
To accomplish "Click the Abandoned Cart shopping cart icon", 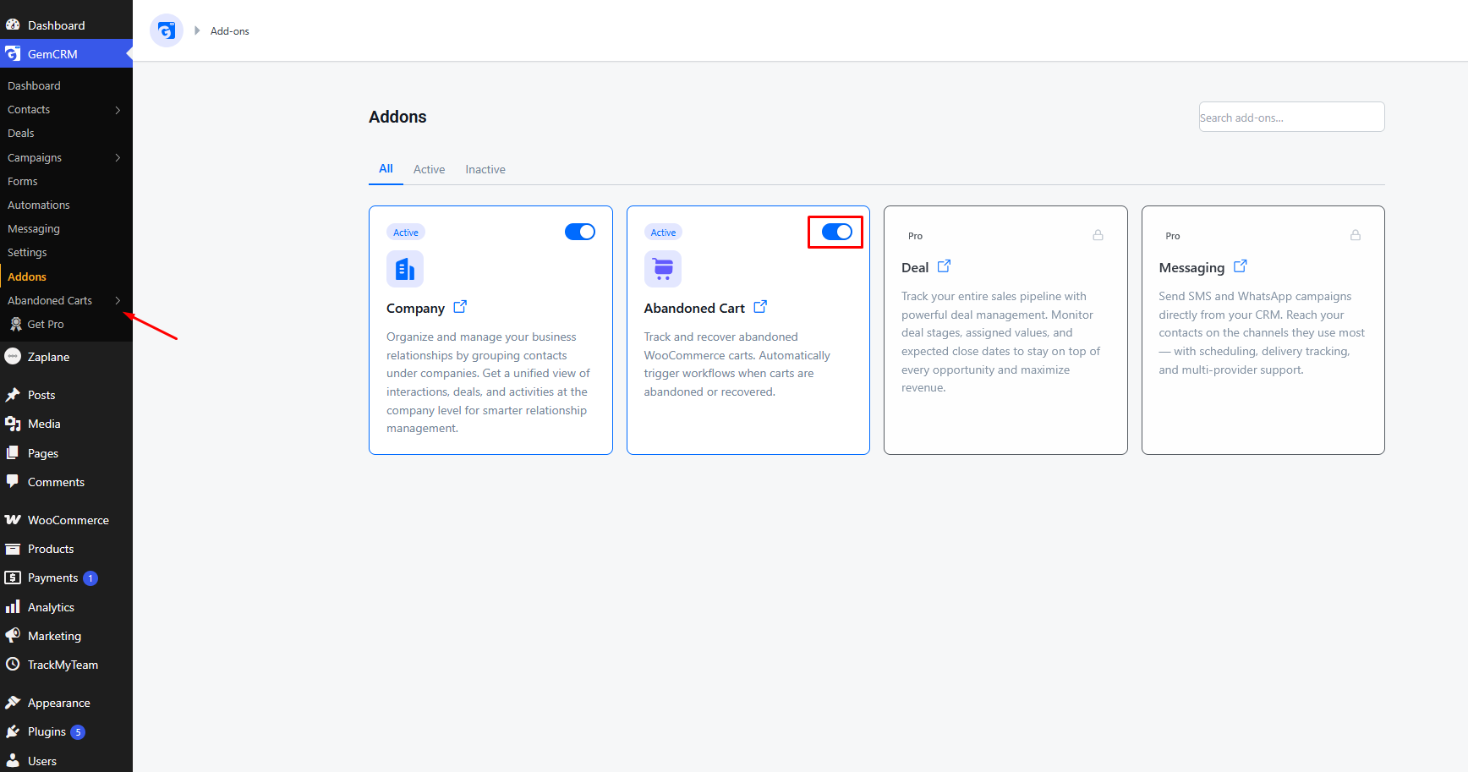I will coord(663,269).
